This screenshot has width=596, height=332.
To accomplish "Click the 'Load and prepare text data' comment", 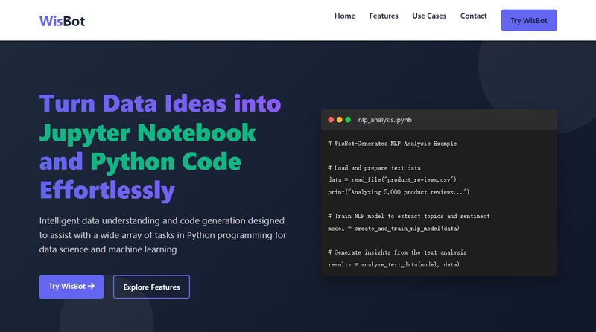I will click(x=375, y=168).
